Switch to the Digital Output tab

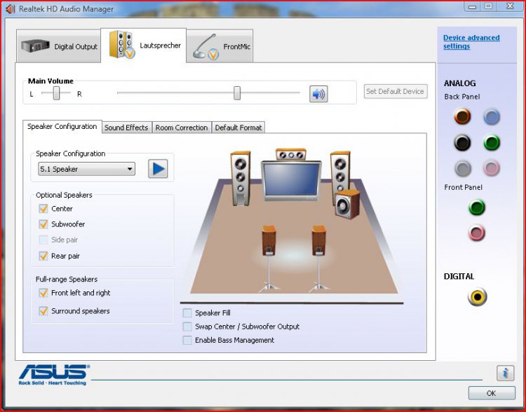[59, 46]
